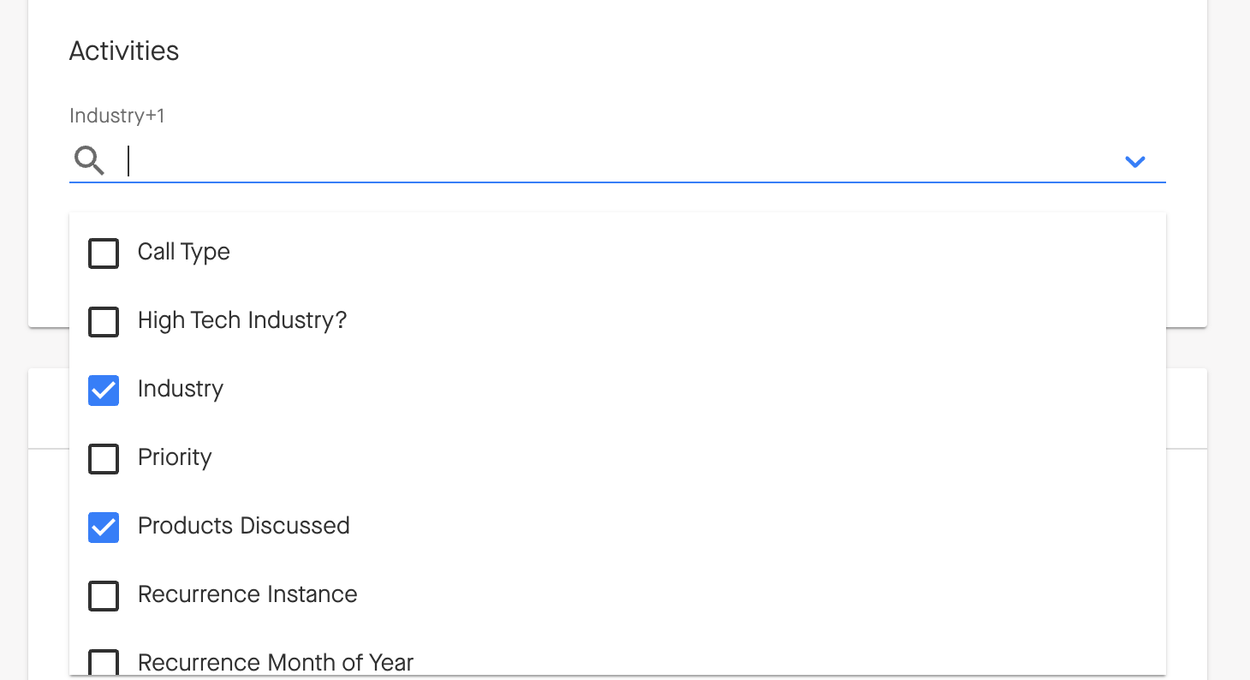Click the 'Activities' section heading

124,51
